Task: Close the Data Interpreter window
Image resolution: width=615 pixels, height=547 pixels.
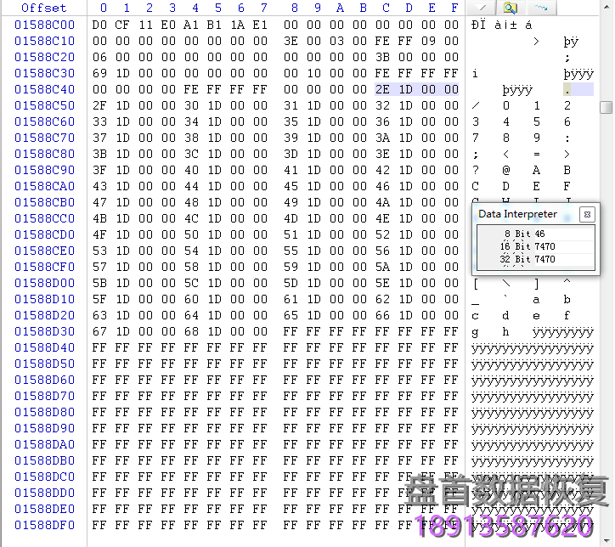Action: pos(586,215)
